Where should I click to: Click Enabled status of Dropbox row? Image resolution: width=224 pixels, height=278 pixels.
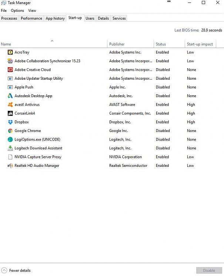coord(163,122)
